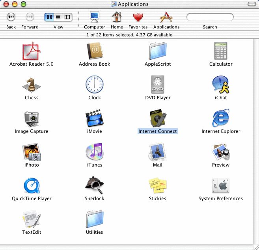This screenshot has width=259, height=250.
Task: Select the Preview app icon
Action: coord(221,152)
